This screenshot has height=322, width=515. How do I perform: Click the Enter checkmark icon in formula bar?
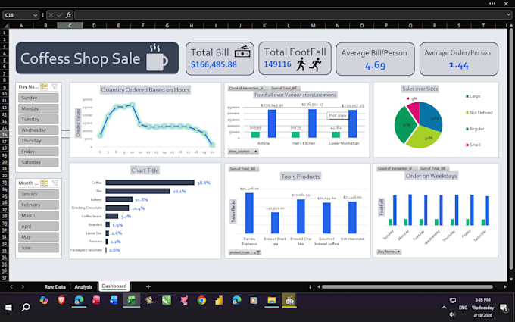(x=59, y=15)
